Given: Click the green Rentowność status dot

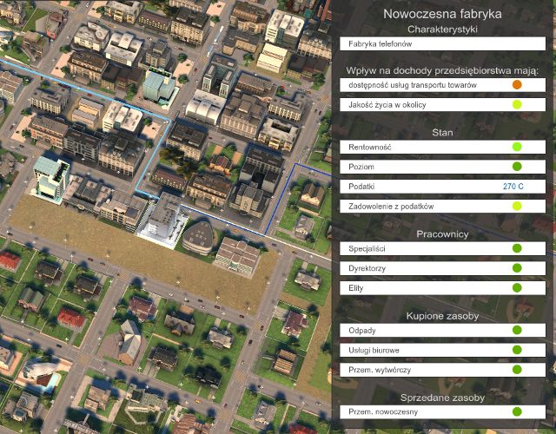Looking at the screenshot, I should pos(517,148).
